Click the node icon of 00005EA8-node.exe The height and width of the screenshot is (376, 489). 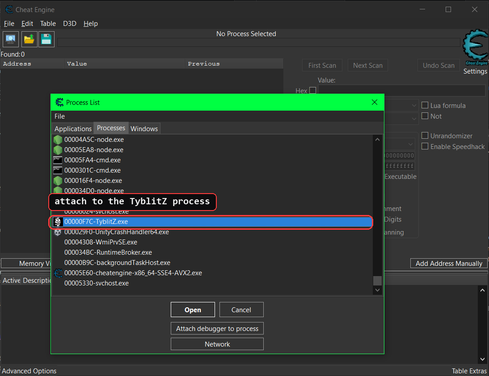(x=58, y=150)
